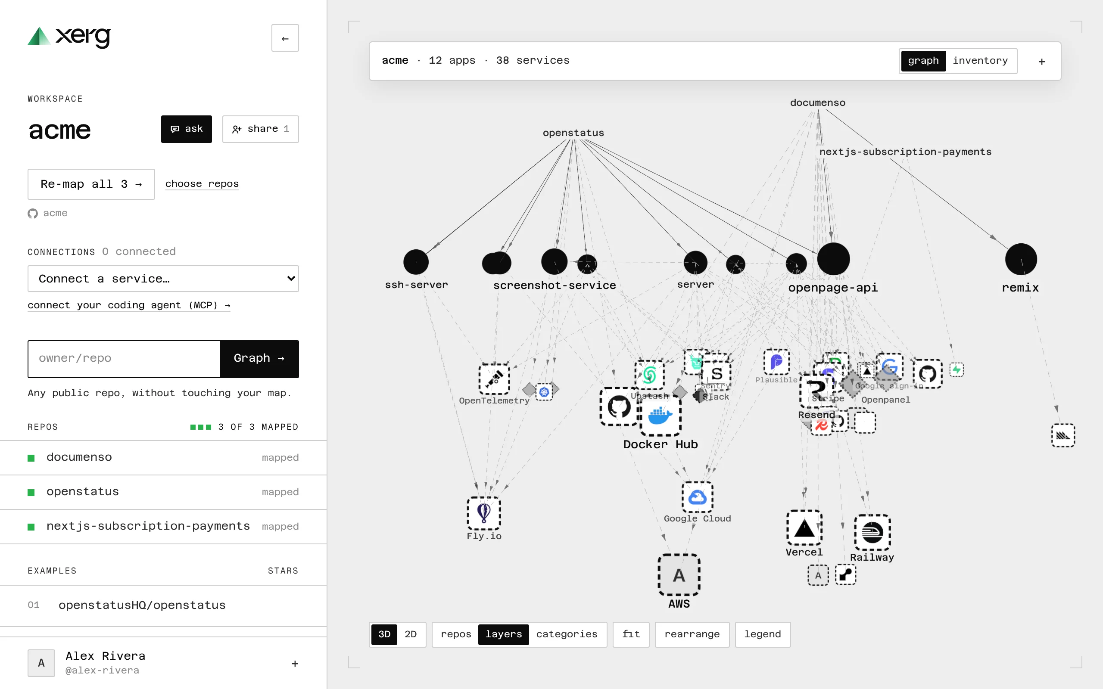Viewport: 1103px width, 689px height.
Task: Group graph by categories
Action: (x=567, y=634)
